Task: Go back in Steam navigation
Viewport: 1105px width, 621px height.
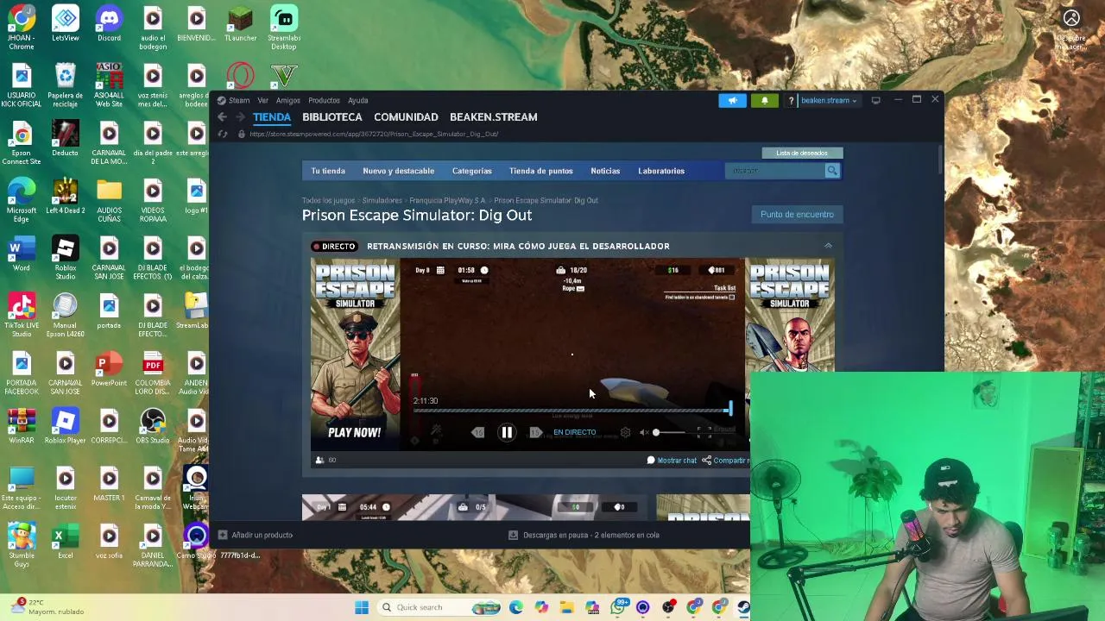Action: click(222, 117)
